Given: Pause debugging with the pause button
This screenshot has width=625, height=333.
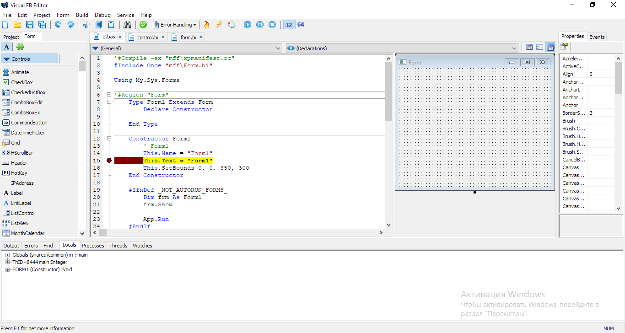Looking at the screenshot, I should [x=260, y=25].
